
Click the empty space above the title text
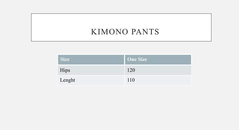(121, 20)
